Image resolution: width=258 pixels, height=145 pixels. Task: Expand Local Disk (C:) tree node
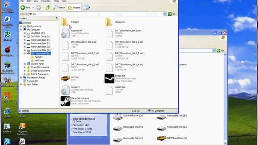tap(25, 33)
